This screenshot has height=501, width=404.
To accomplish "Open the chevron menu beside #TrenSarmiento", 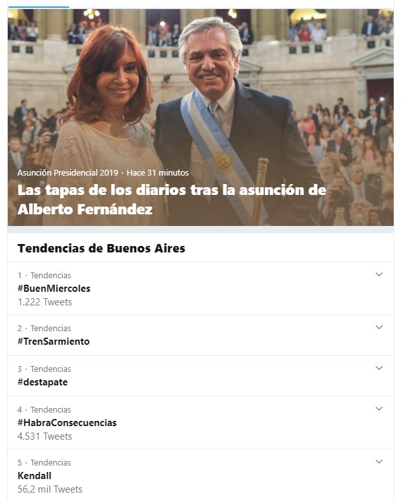I will point(379,327).
